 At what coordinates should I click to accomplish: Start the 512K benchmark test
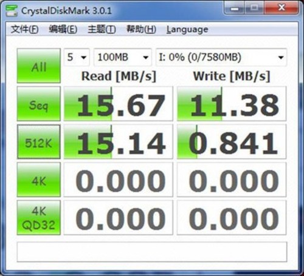tap(39, 141)
